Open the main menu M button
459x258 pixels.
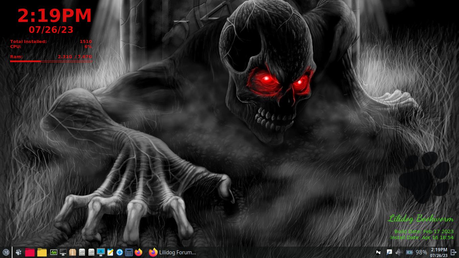tap(6, 252)
